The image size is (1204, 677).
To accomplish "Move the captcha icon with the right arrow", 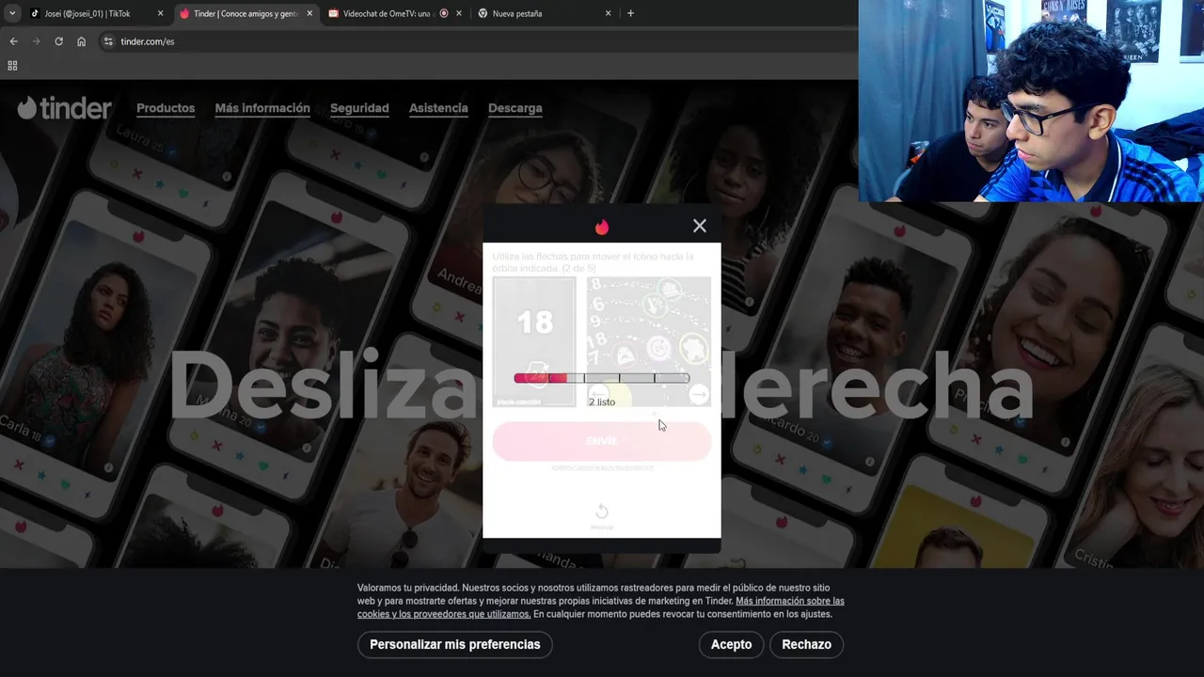I will coord(698,395).
